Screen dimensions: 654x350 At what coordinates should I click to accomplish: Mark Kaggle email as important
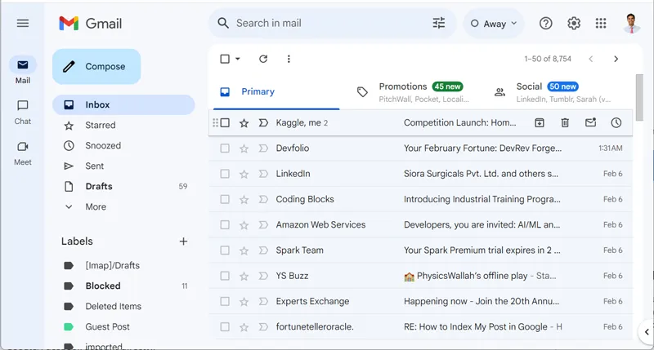pyautogui.click(x=263, y=122)
